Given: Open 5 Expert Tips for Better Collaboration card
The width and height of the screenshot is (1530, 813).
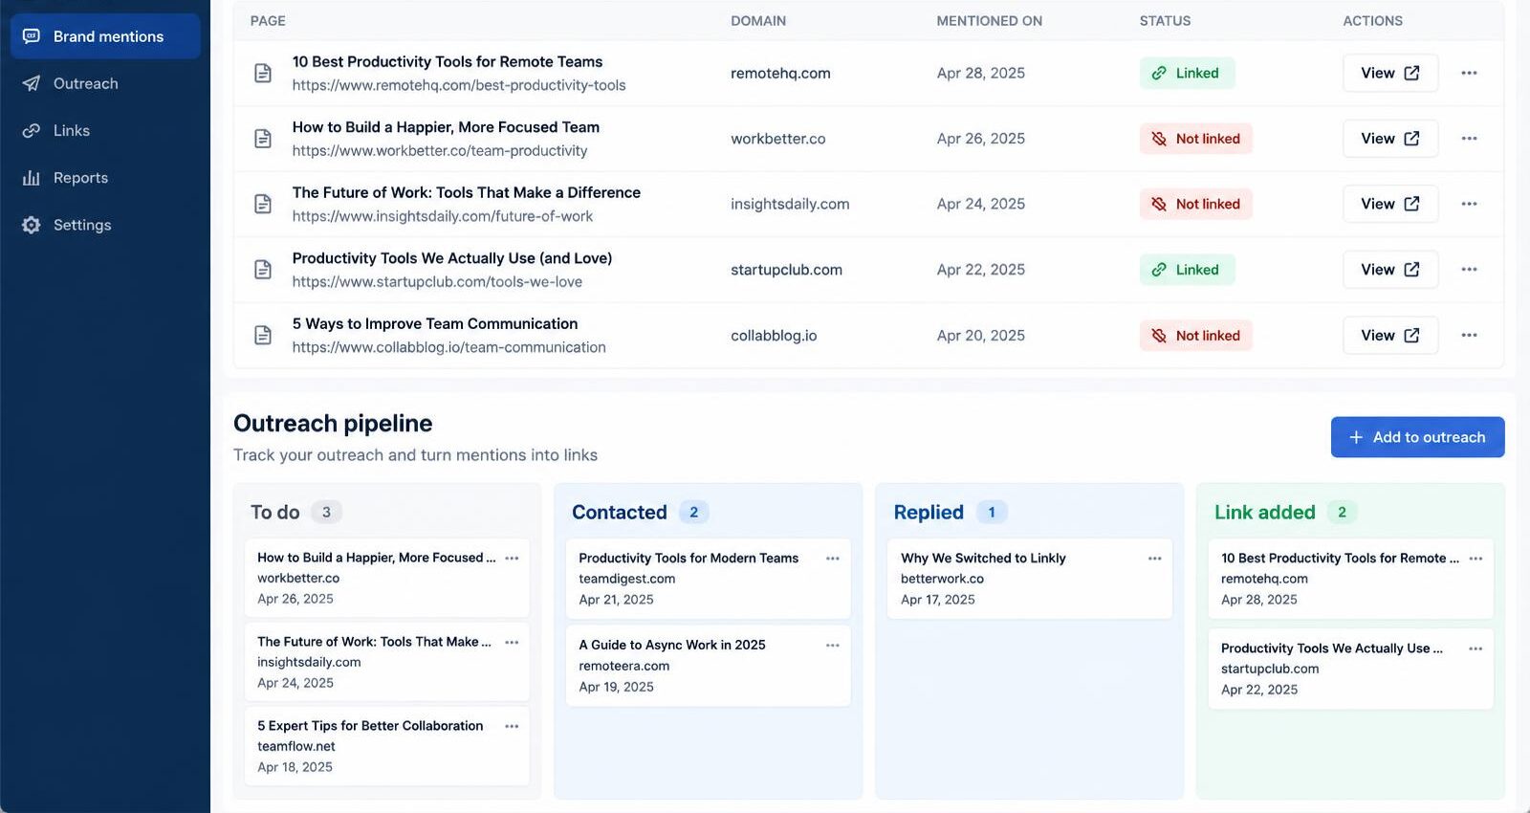Looking at the screenshot, I should click(x=387, y=746).
